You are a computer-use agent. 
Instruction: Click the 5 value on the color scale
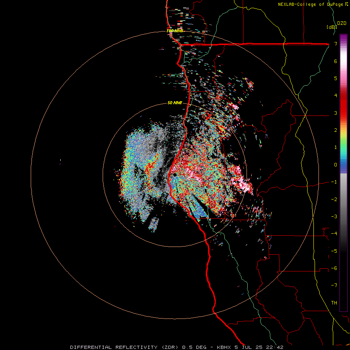336,78
